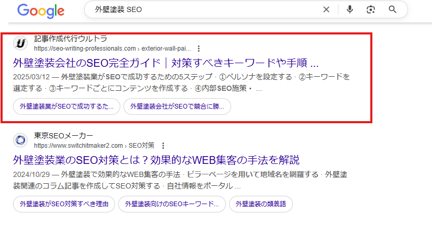432x225 pixels.
Task: Click the 東京SEOメーカー site name
Action: (x=63, y=136)
